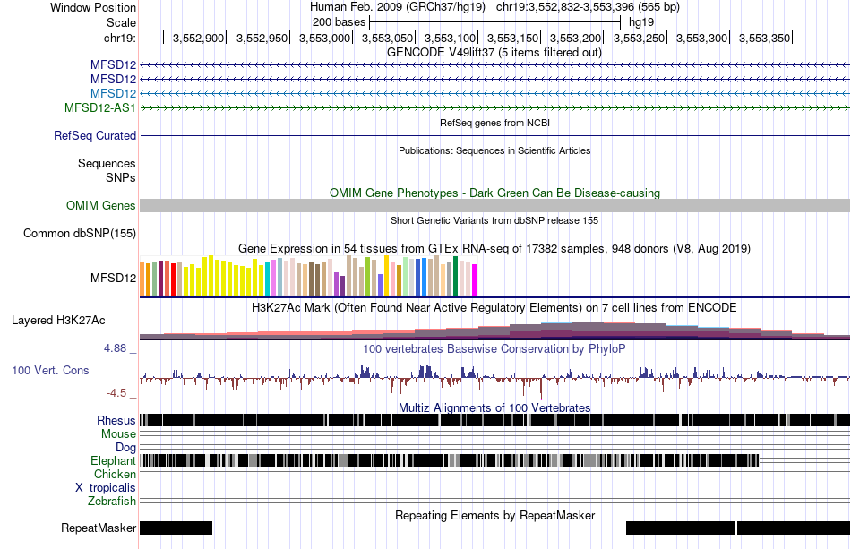Click the magenta bar in GTEx chart
The height and width of the screenshot is (549, 851).
[x=475, y=280]
